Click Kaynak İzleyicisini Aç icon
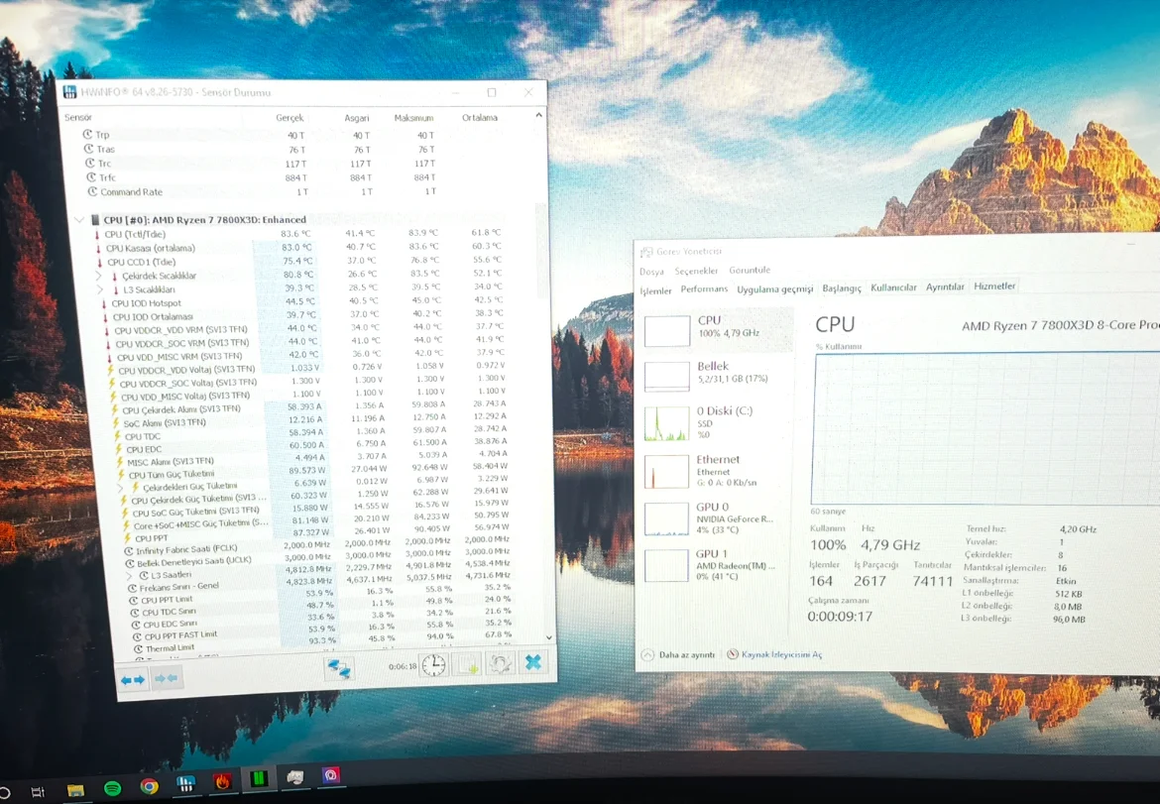Viewport: 1160px width, 804px height. pyautogui.click(x=733, y=654)
